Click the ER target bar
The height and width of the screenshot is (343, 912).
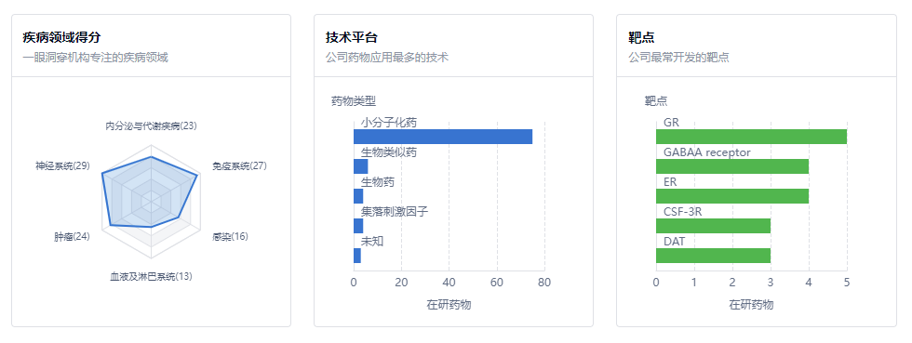point(732,196)
